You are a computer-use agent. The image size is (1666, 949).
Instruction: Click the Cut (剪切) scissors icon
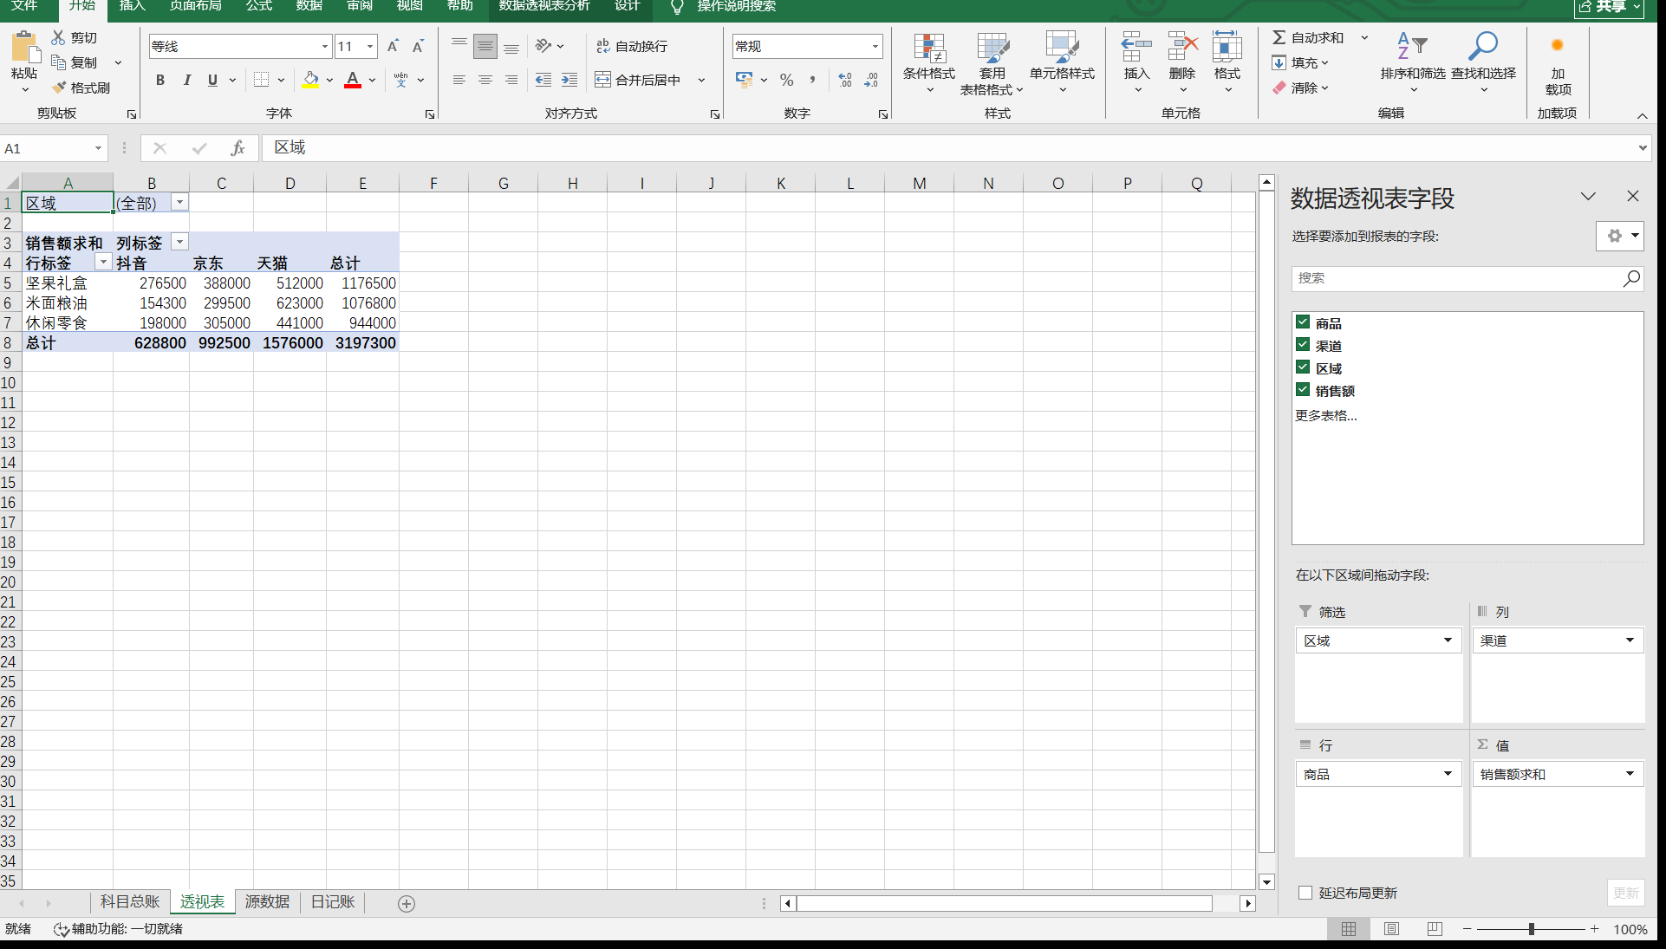pos(58,37)
